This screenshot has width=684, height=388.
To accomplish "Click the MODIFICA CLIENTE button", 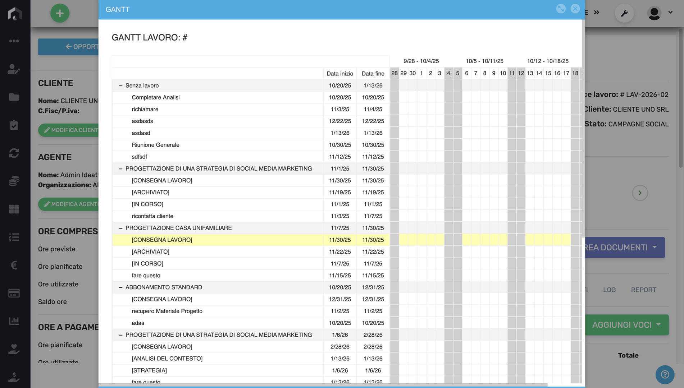I will pyautogui.click(x=70, y=130).
